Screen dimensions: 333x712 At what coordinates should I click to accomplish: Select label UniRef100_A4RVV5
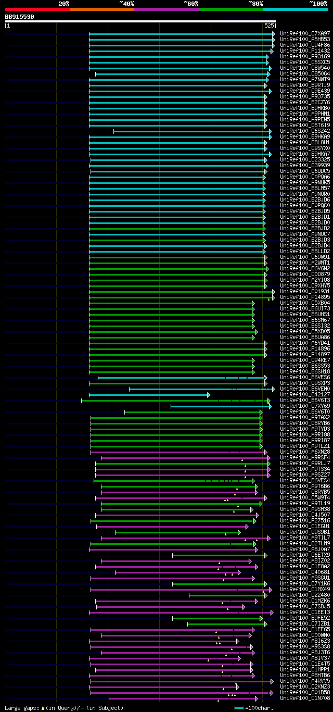tap(305, 681)
